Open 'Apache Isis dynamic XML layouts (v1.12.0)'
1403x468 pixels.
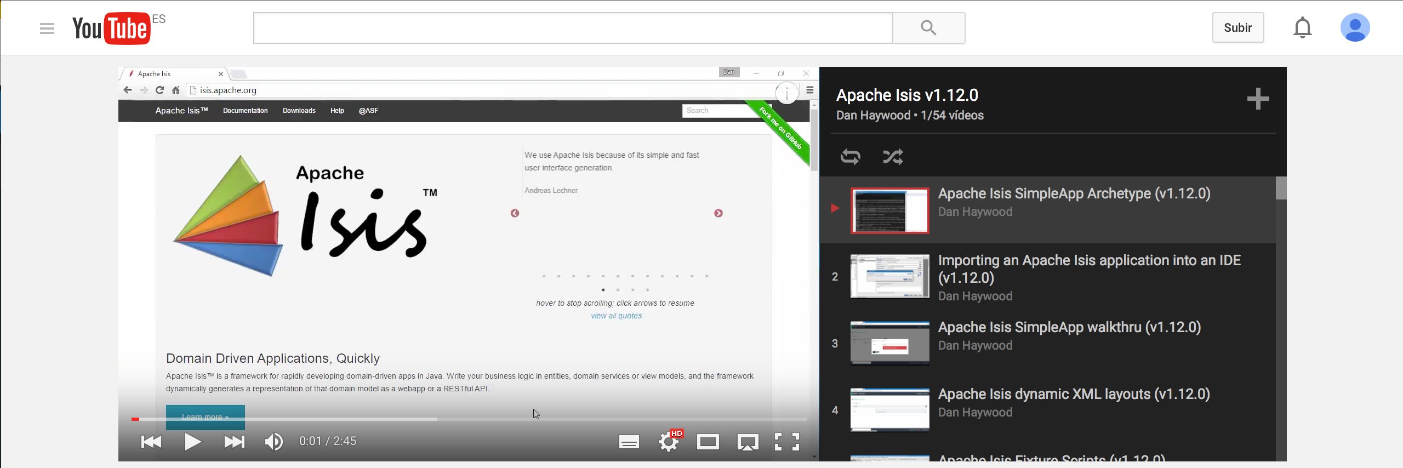click(1074, 394)
